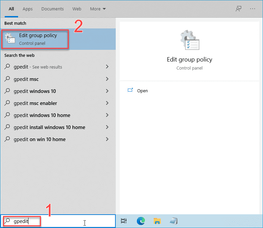263x228 pixels.
Task: Expand the 'gpedit on win 10 home' arrow
Action: [107, 139]
